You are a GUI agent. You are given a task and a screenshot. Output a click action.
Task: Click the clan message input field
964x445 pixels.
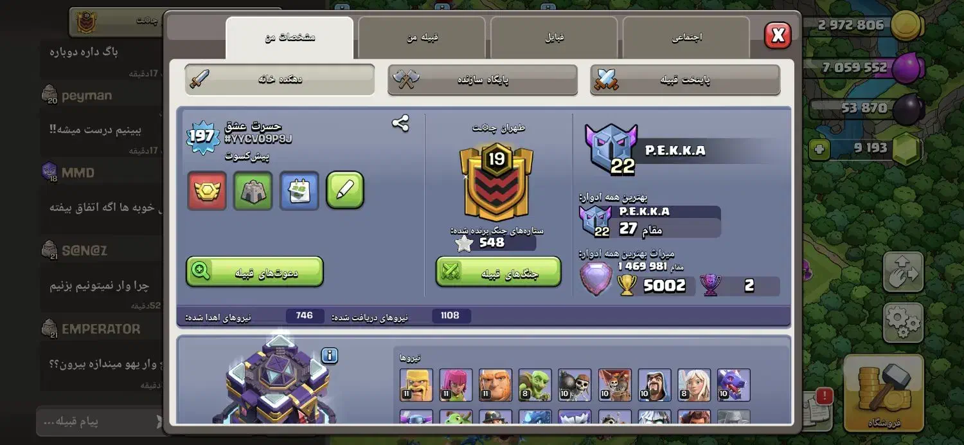point(100,422)
